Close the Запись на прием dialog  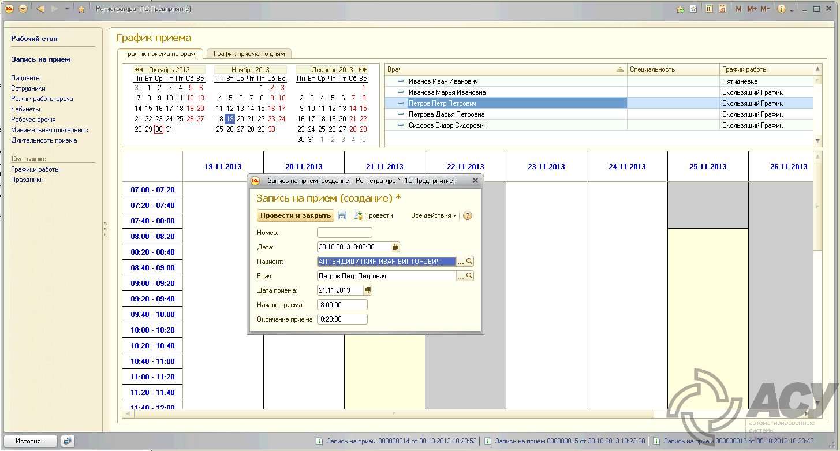pyautogui.click(x=475, y=181)
